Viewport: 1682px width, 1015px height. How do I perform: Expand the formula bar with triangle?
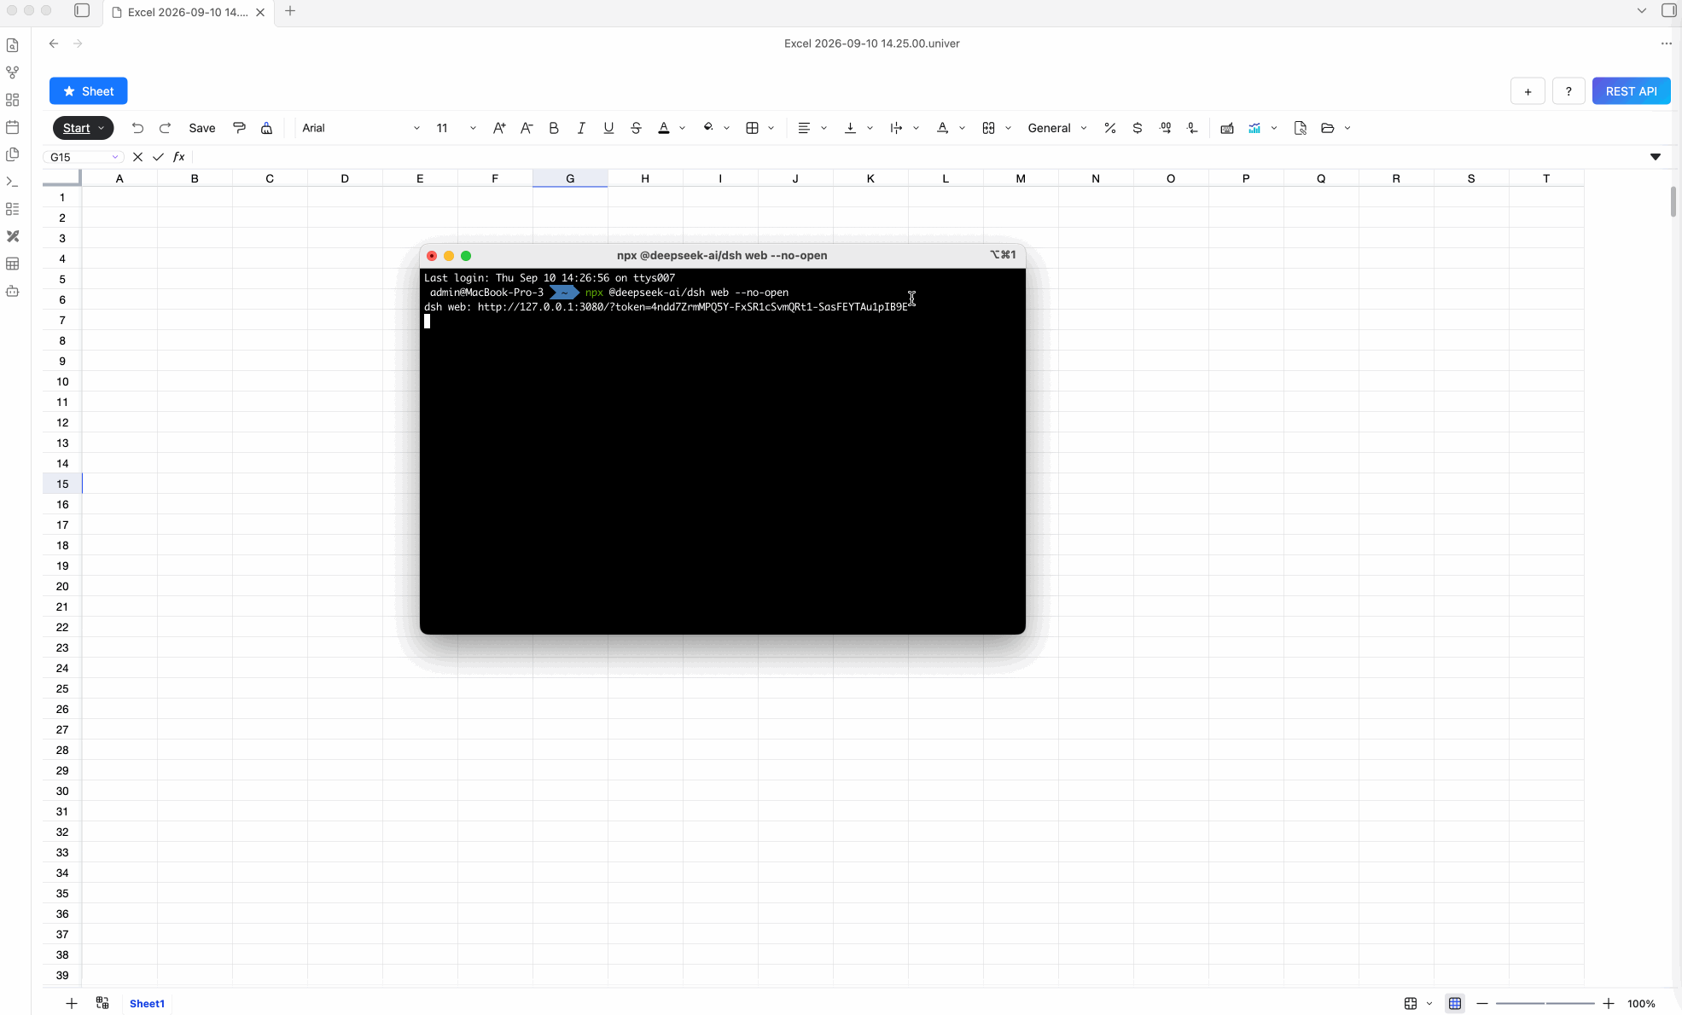[x=1655, y=157]
